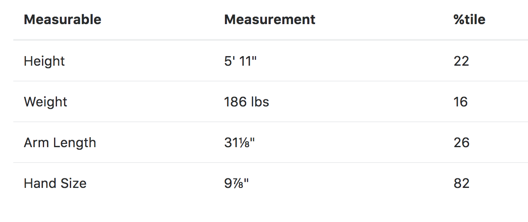The image size is (528, 222).
Task: Click the word Length in Arm Length
Action: point(74,143)
